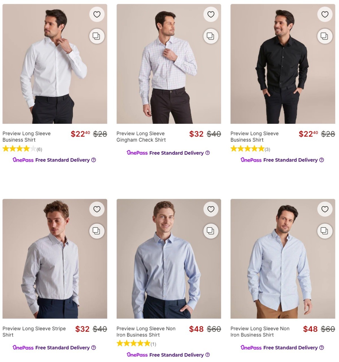Click the compare icon on the Stripe Shirt
339x362 pixels.
point(97,231)
